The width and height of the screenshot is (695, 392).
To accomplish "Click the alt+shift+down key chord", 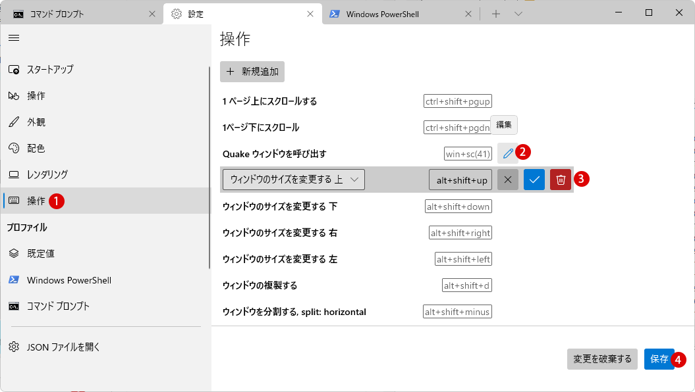I will (x=459, y=207).
